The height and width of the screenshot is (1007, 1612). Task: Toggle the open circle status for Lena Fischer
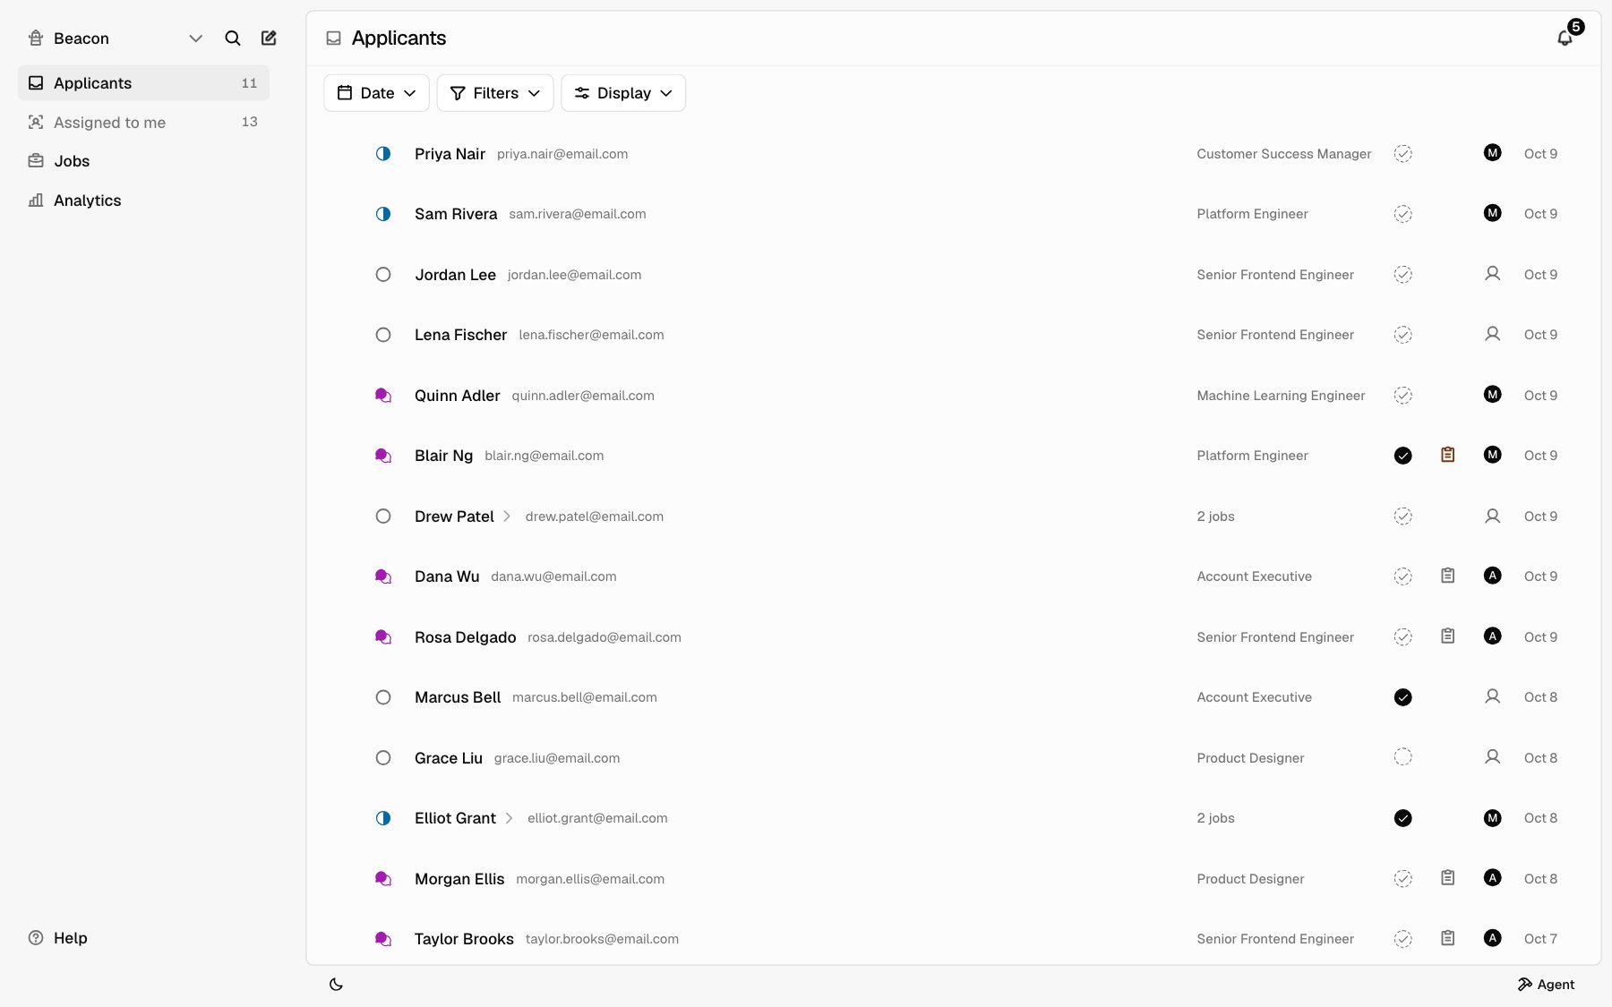pyautogui.click(x=383, y=335)
